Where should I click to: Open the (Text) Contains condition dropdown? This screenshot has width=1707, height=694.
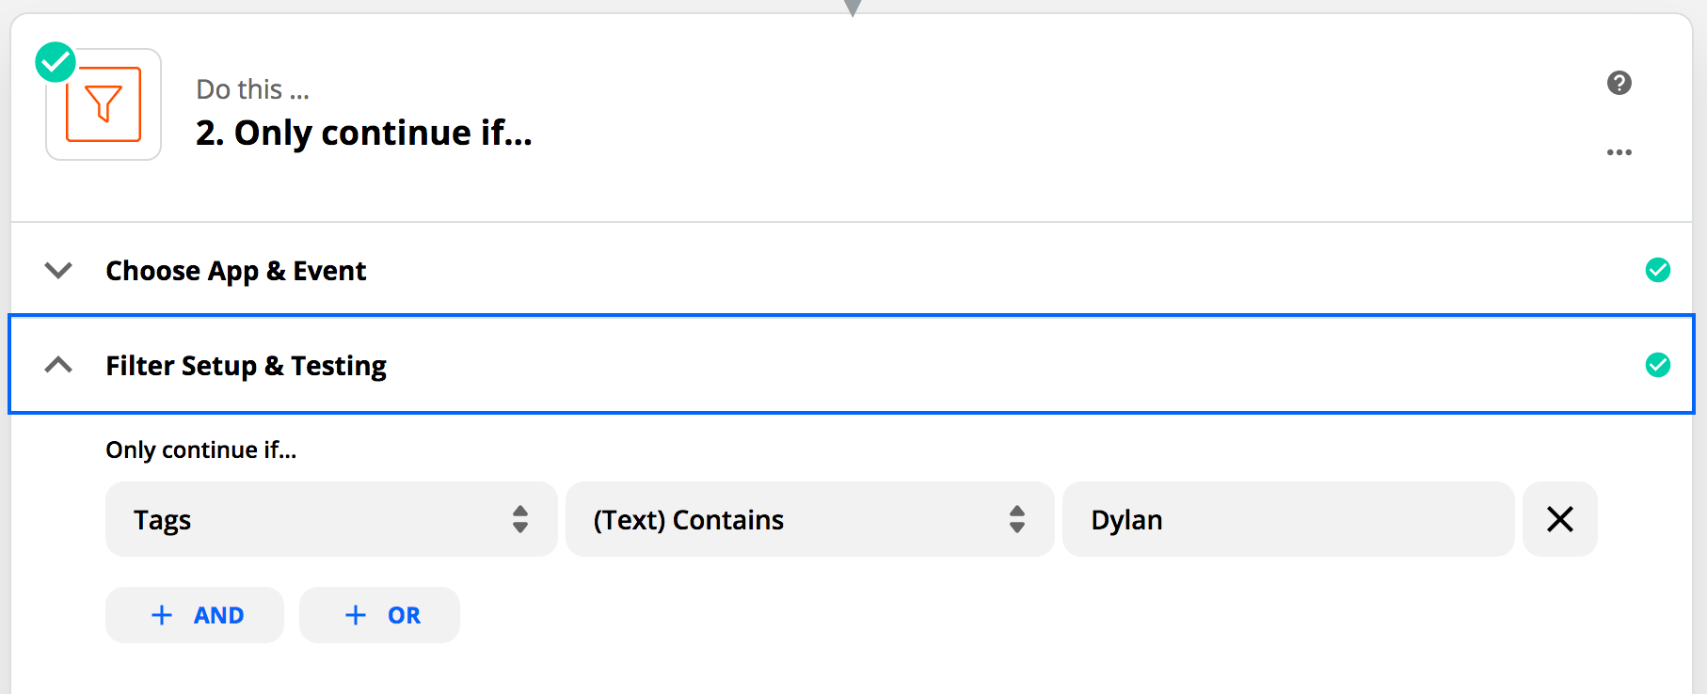pyautogui.click(x=809, y=519)
